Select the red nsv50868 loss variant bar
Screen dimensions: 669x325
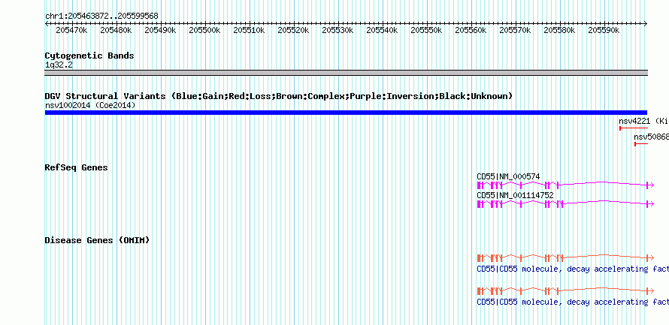[x=641, y=144]
